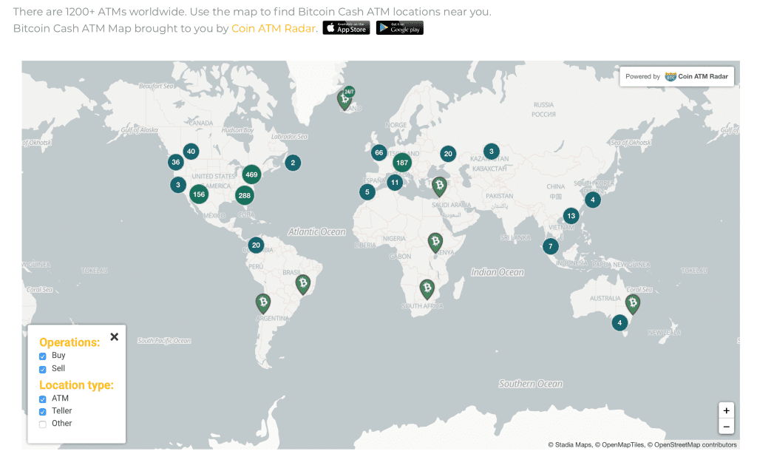The width and height of the screenshot is (757, 454).
Task: Uncheck the Buy operations checkbox
Action: click(x=43, y=356)
